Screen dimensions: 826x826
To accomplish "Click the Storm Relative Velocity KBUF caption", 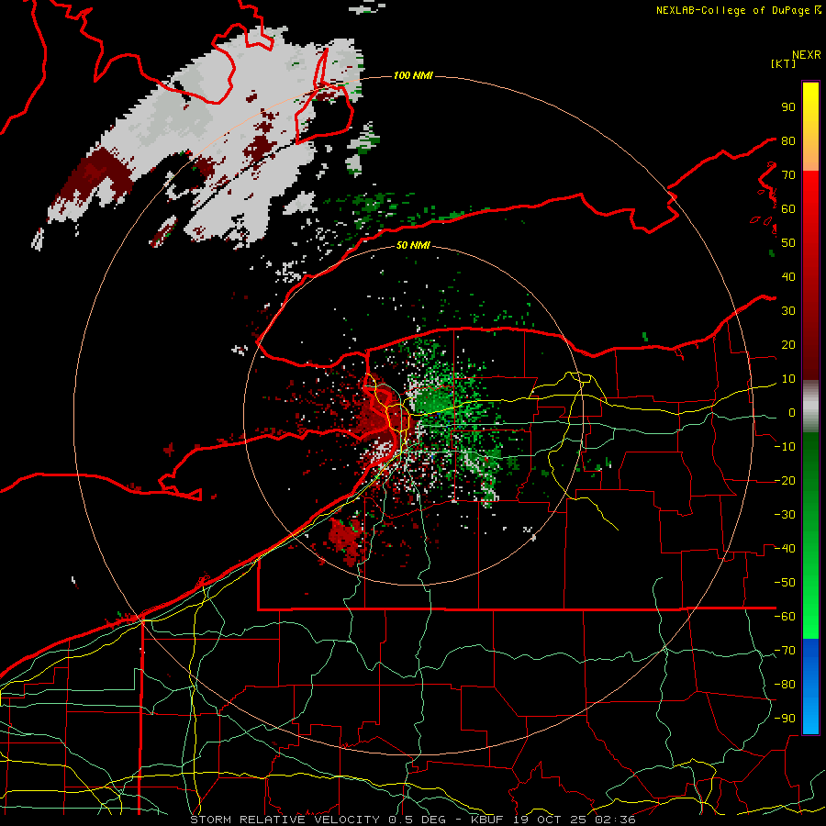I will pyautogui.click(x=412, y=820).
